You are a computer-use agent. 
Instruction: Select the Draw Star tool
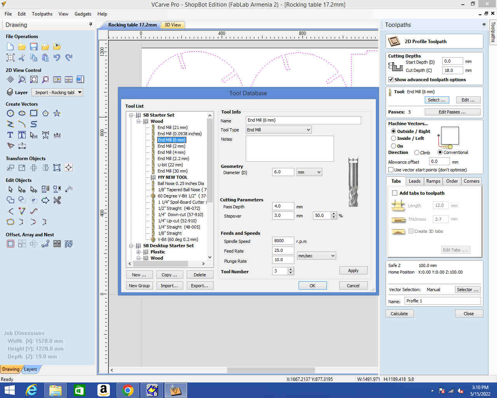pos(57,113)
